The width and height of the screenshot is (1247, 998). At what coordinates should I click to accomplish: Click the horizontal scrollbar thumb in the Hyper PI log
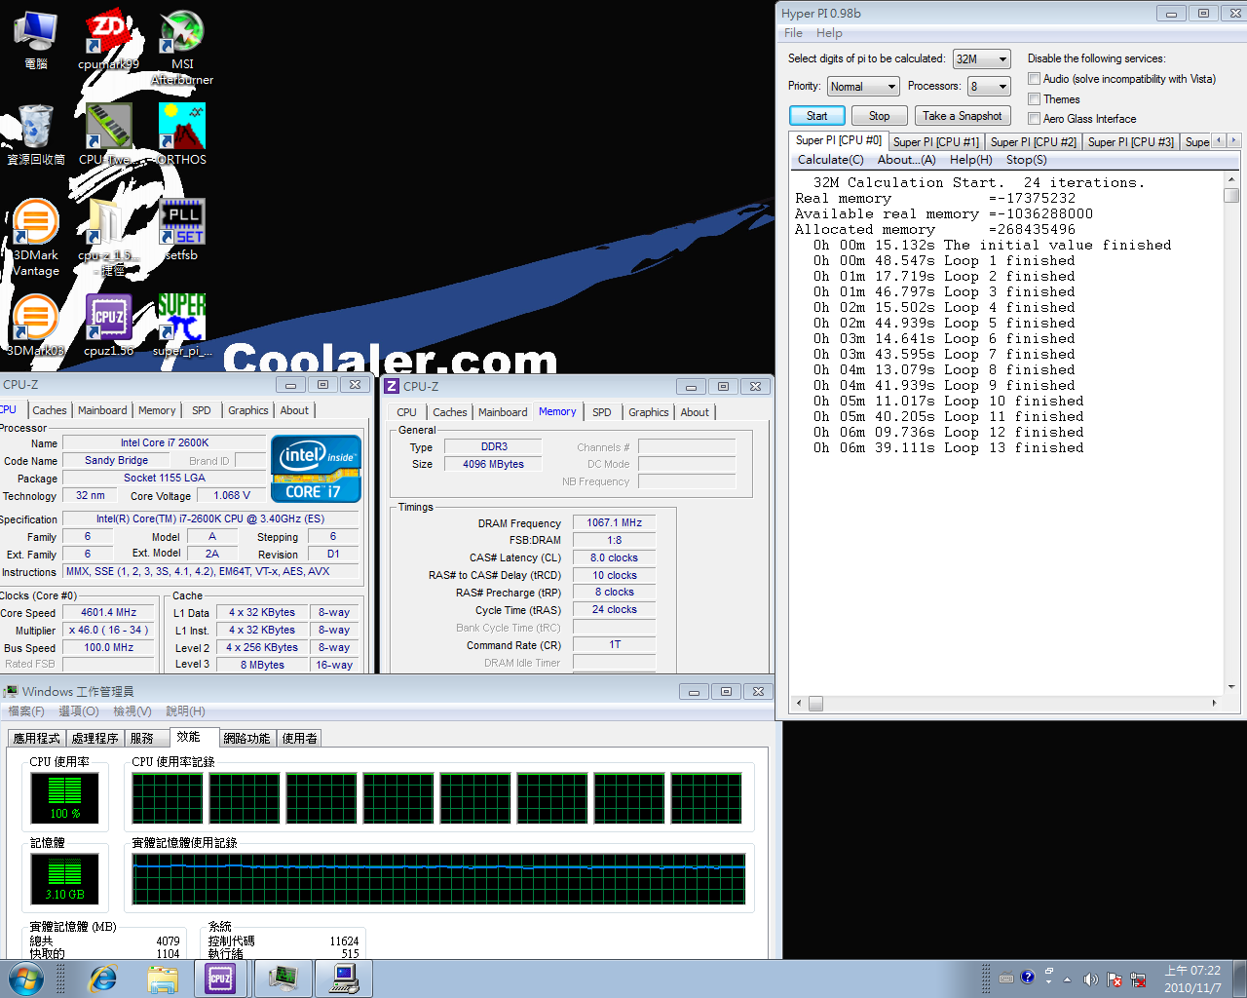click(815, 703)
